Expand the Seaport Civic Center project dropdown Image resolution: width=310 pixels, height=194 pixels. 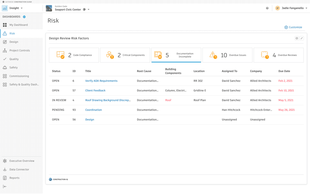pos(88,9)
